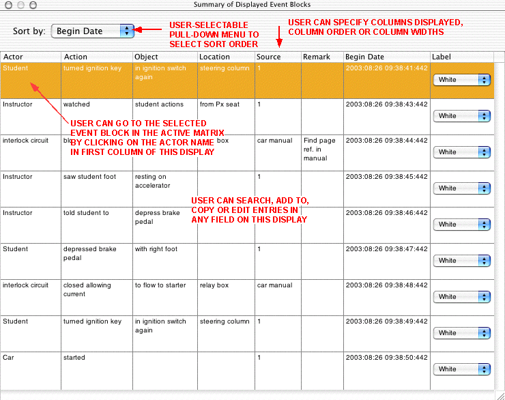The image size is (505, 400).
Task: Click the 'to flow to starter' object cell
Action: [165, 297]
